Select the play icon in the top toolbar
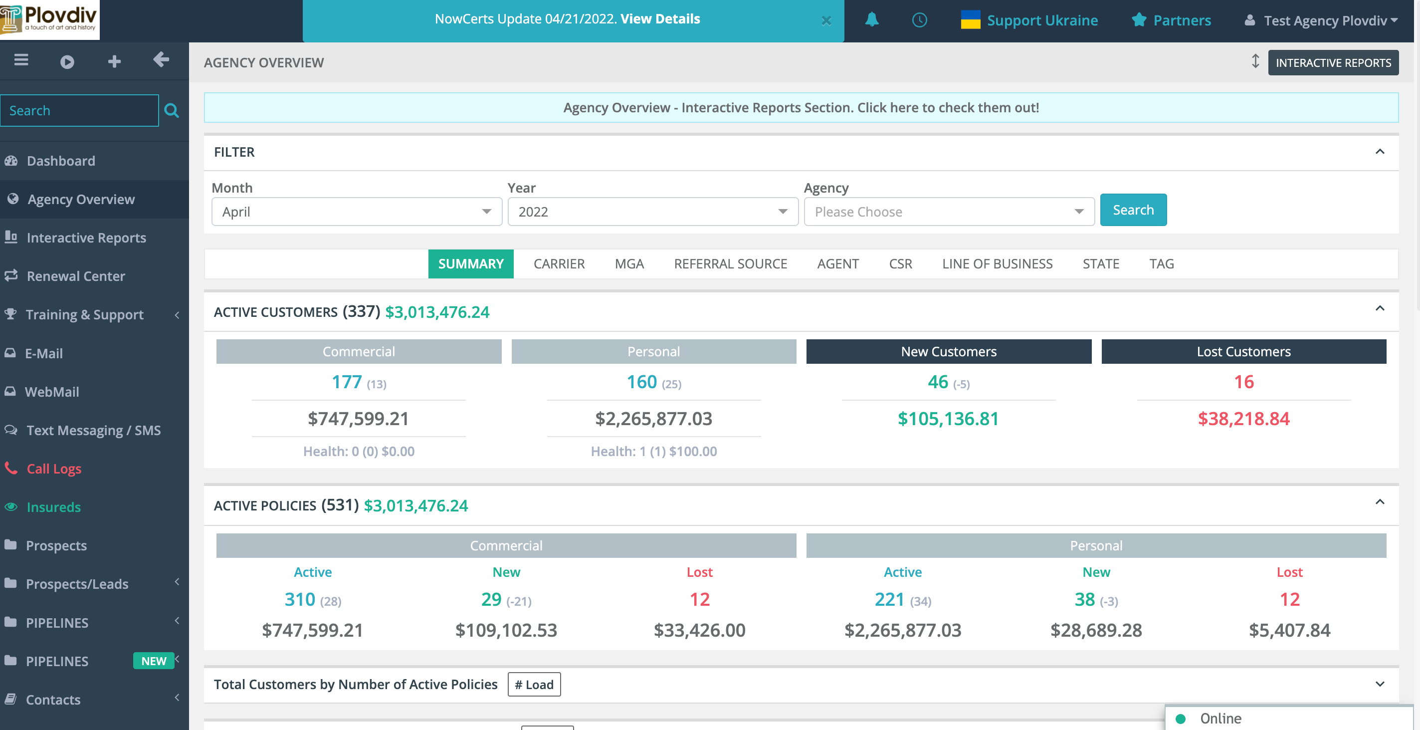The height and width of the screenshot is (730, 1420). click(67, 61)
